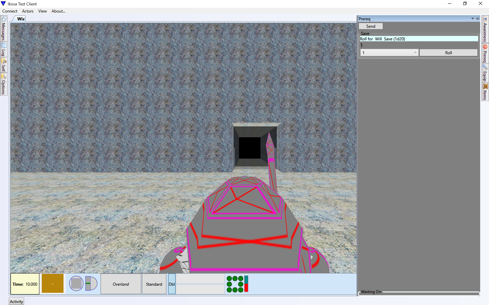Click the round circle-square icon in bottom bar
This screenshot has height=305, width=489.
click(76, 284)
